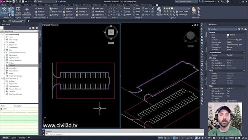Viewport: 248px width, 140px height.
Task: Select the Move tool in Modify panel
Action: point(127,9)
